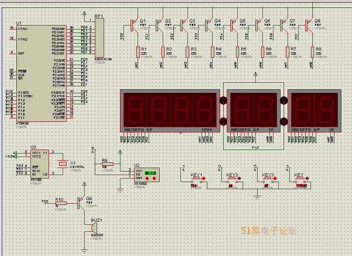Viewport: 352px width, 256px height.
Task: Select resistor R6 body
Action: (x=262, y=52)
